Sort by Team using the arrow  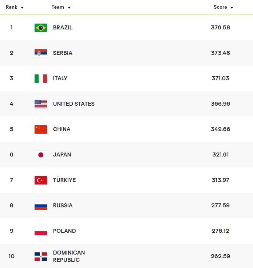point(69,8)
